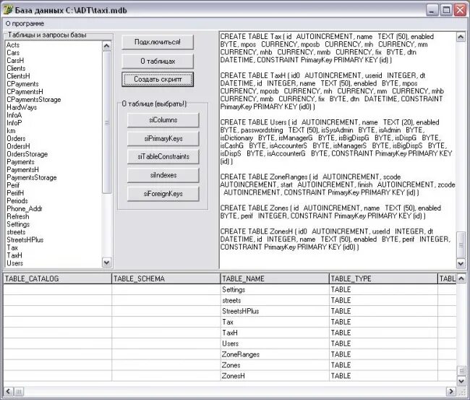The width and height of the screenshot is (470, 400).
Task: Select km in the table list
Action: (11, 131)
